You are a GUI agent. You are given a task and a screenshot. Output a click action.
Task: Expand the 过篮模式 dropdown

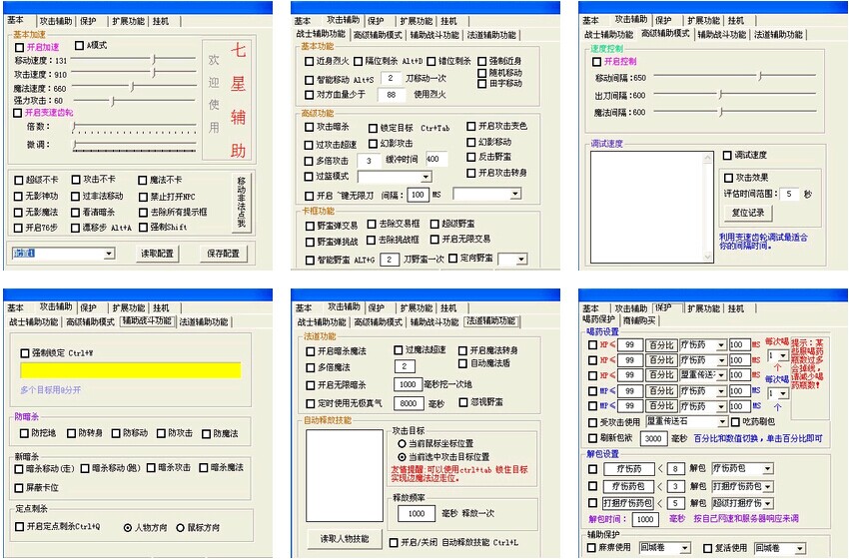click(x=425, y=177)
